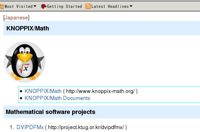Visit the DVIPDFMx project link
The image size is (200, 132).
30,127
